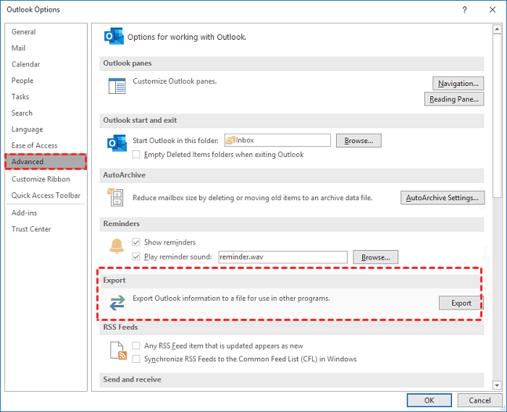Open the Search options category

46,113
